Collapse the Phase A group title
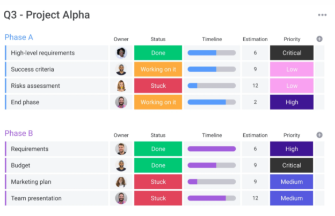Screen dimensions: 335x216 [x=19, y=37]
